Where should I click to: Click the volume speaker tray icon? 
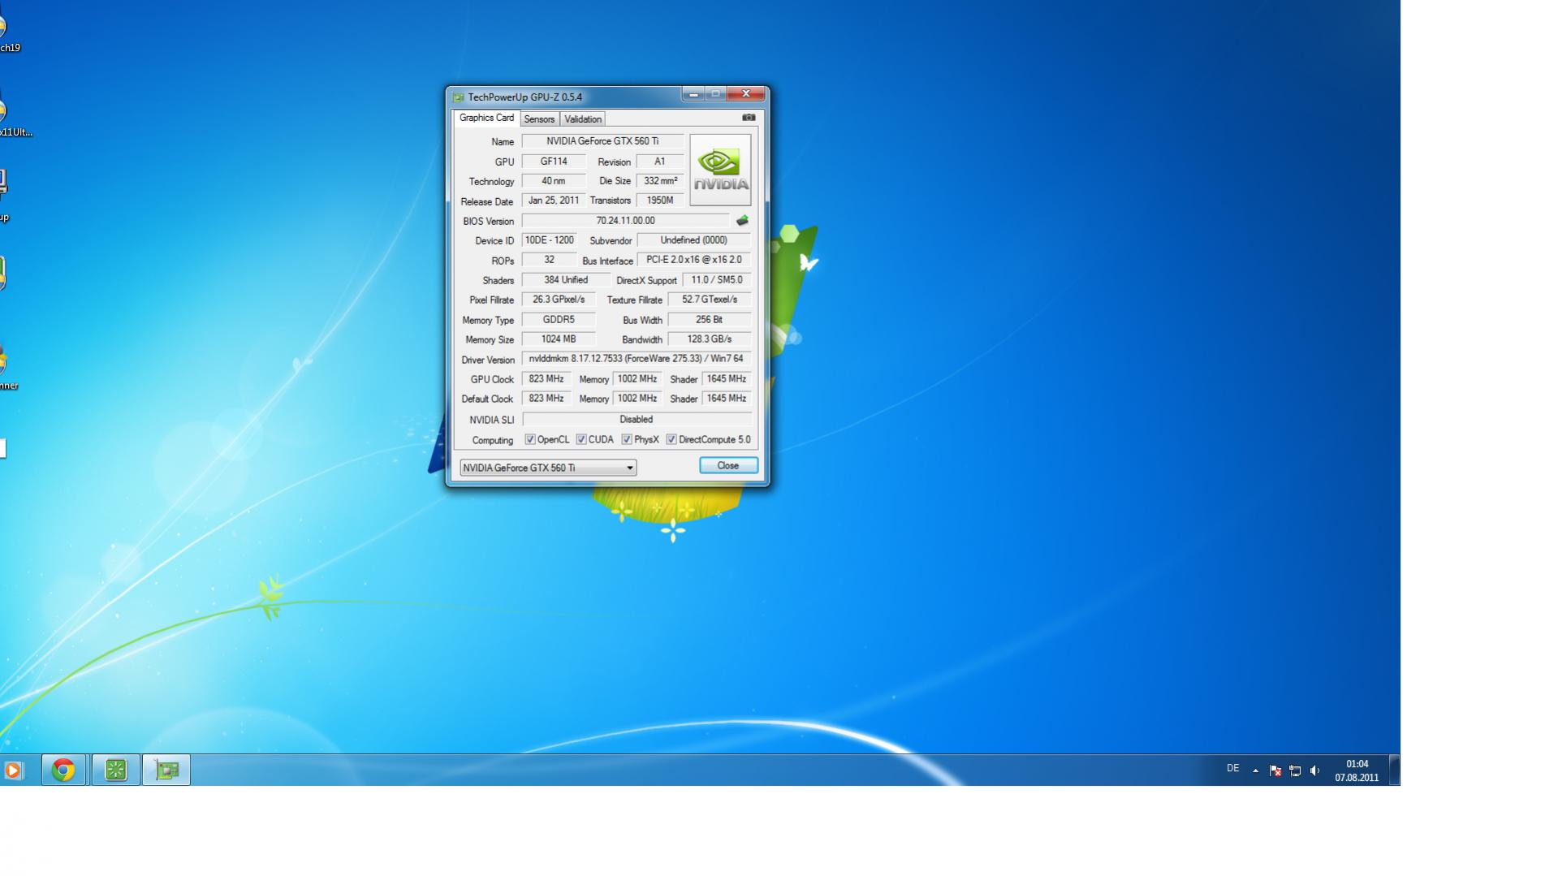click(1314, 770)
